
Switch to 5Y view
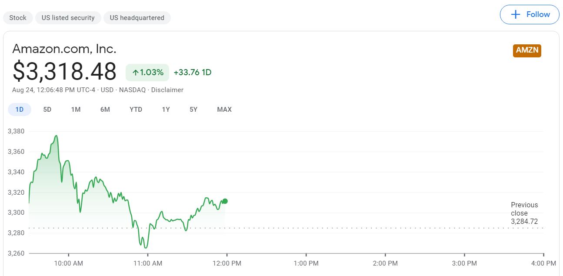[193, 110]
